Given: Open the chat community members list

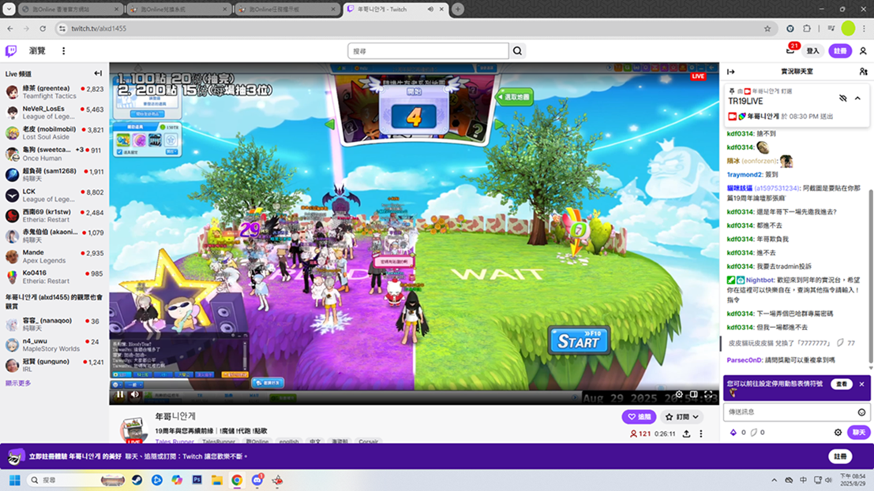Looking at the screenshot, I should (863, 72).
